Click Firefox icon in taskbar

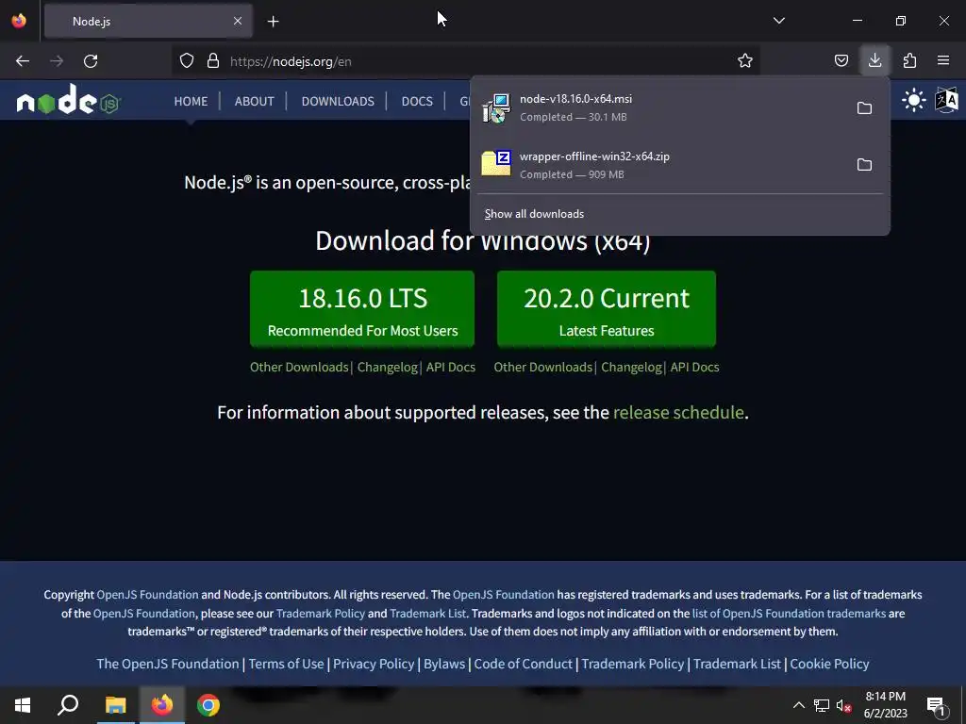coord(162,705)
